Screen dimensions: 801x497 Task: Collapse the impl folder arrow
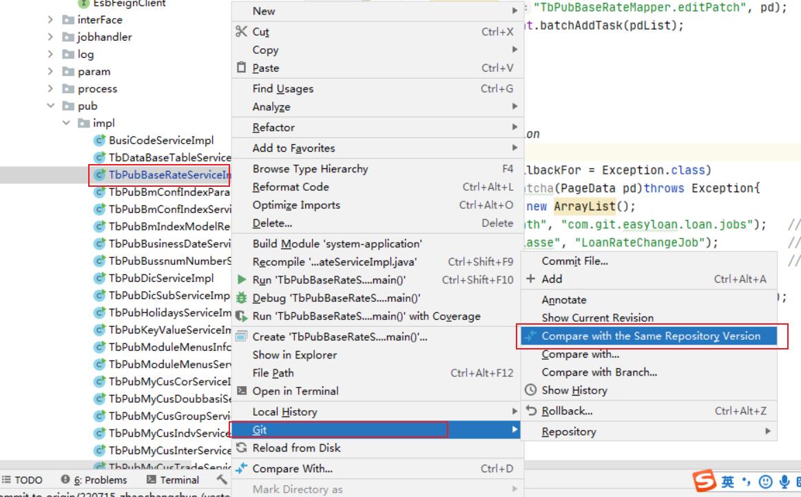(66, 123)
